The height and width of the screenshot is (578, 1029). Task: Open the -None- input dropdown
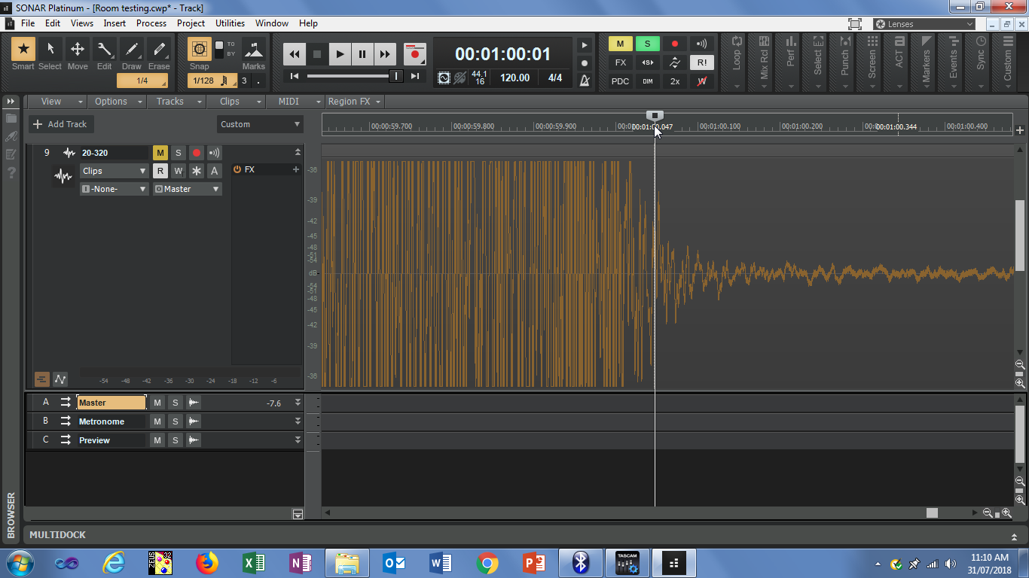[115, 189]
